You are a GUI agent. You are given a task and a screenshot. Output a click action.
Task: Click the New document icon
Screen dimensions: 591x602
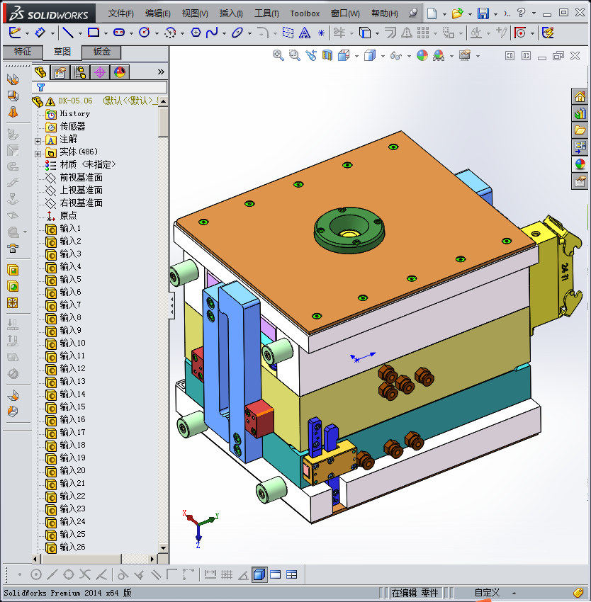pos(432,13)
